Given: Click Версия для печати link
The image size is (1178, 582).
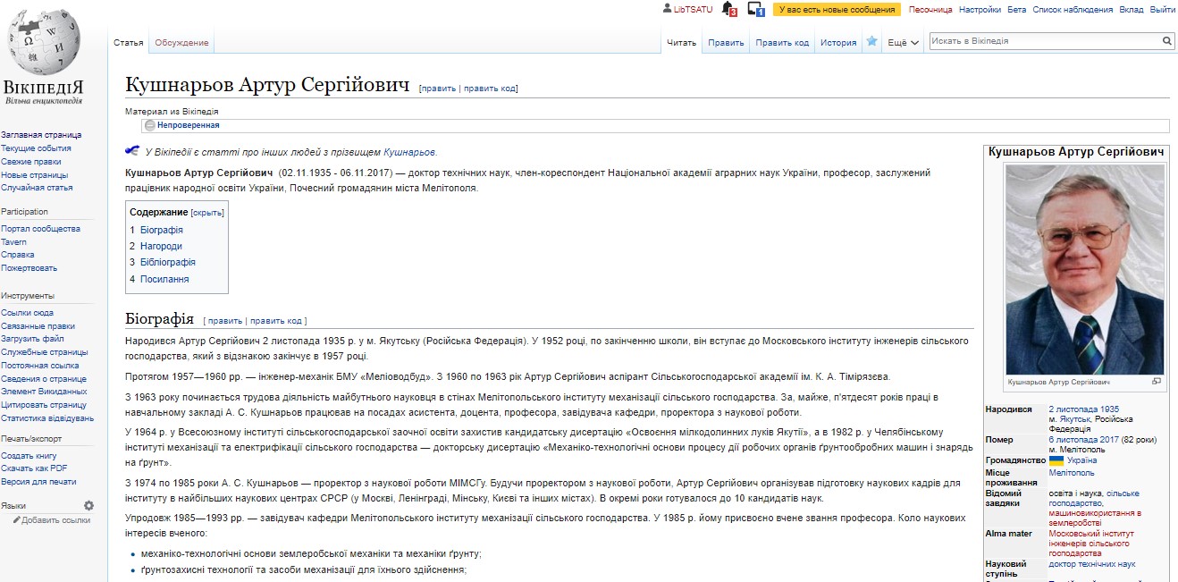Looking at the screenshot, I should pyautogui.click(x=38, y=482).
